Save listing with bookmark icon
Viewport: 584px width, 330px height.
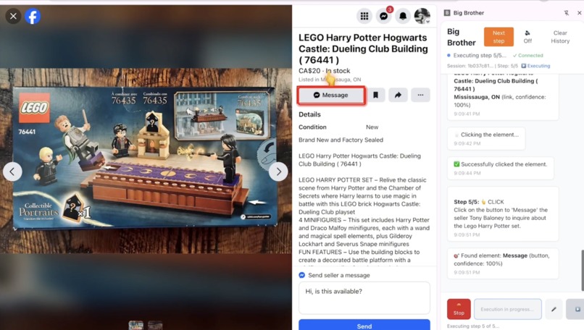pyautogui.click(x=375, y=95)
